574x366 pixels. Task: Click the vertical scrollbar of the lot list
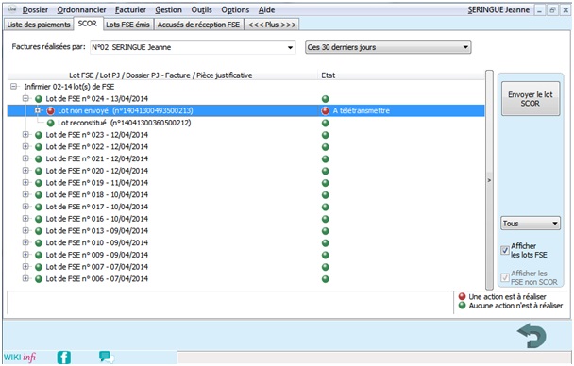(489, 180)
